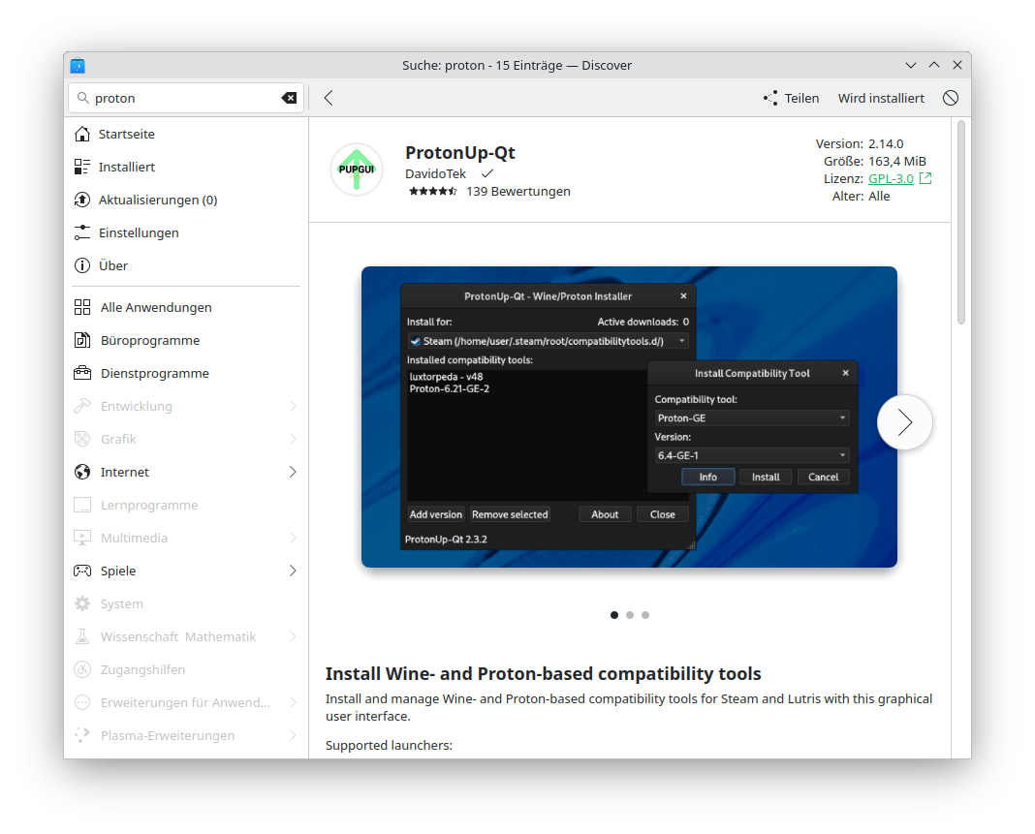This screenshot has width=1035, height=834.
Task: Click the ProtonUp-Qt PUPGUI app logo
Action: click(x=357, y=170)
